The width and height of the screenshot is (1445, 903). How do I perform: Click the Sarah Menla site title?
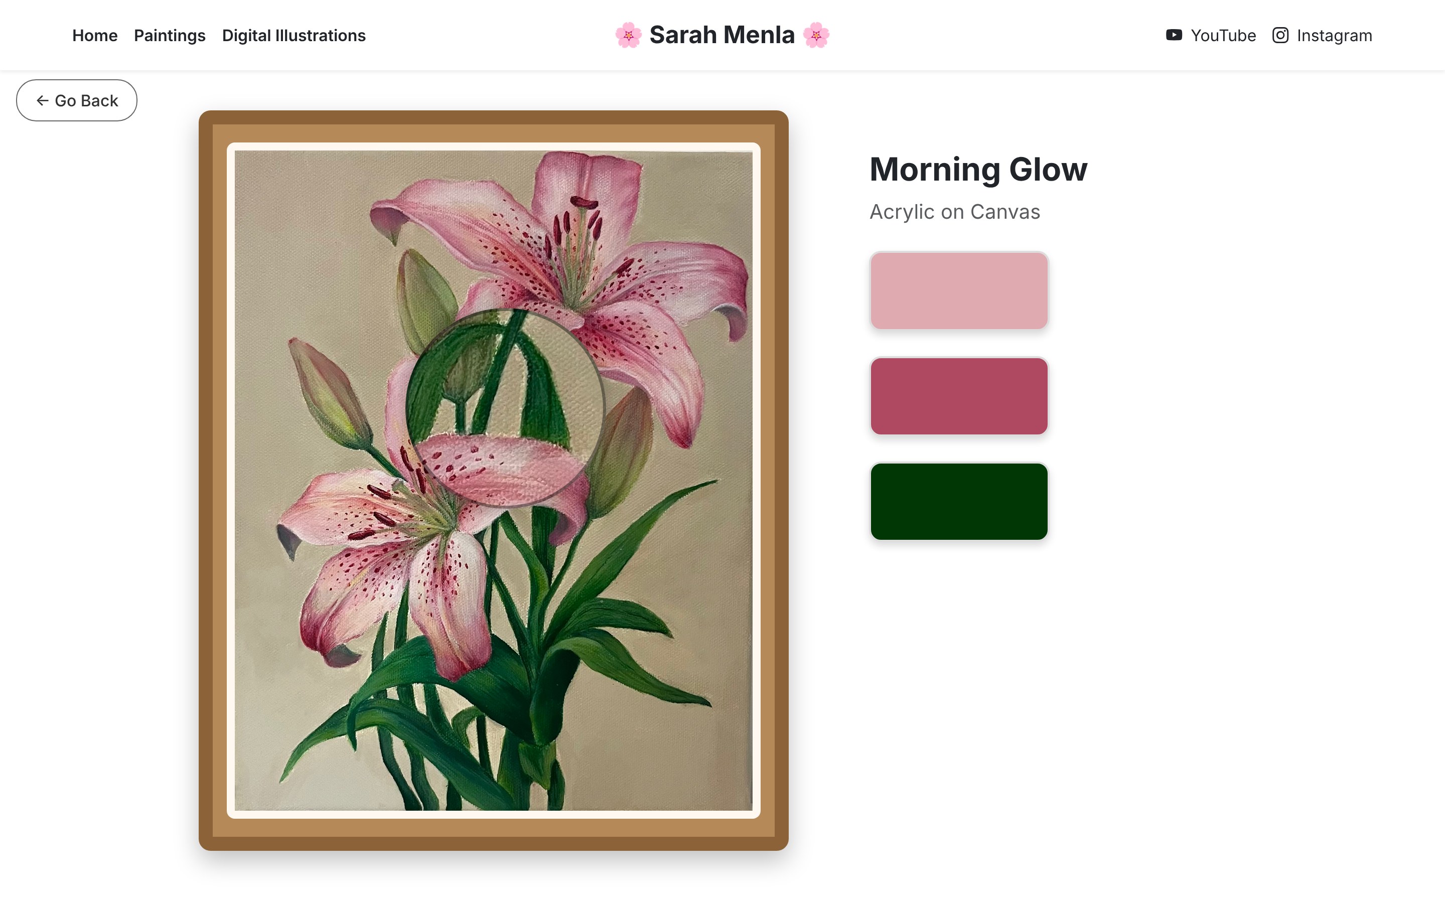722,35
